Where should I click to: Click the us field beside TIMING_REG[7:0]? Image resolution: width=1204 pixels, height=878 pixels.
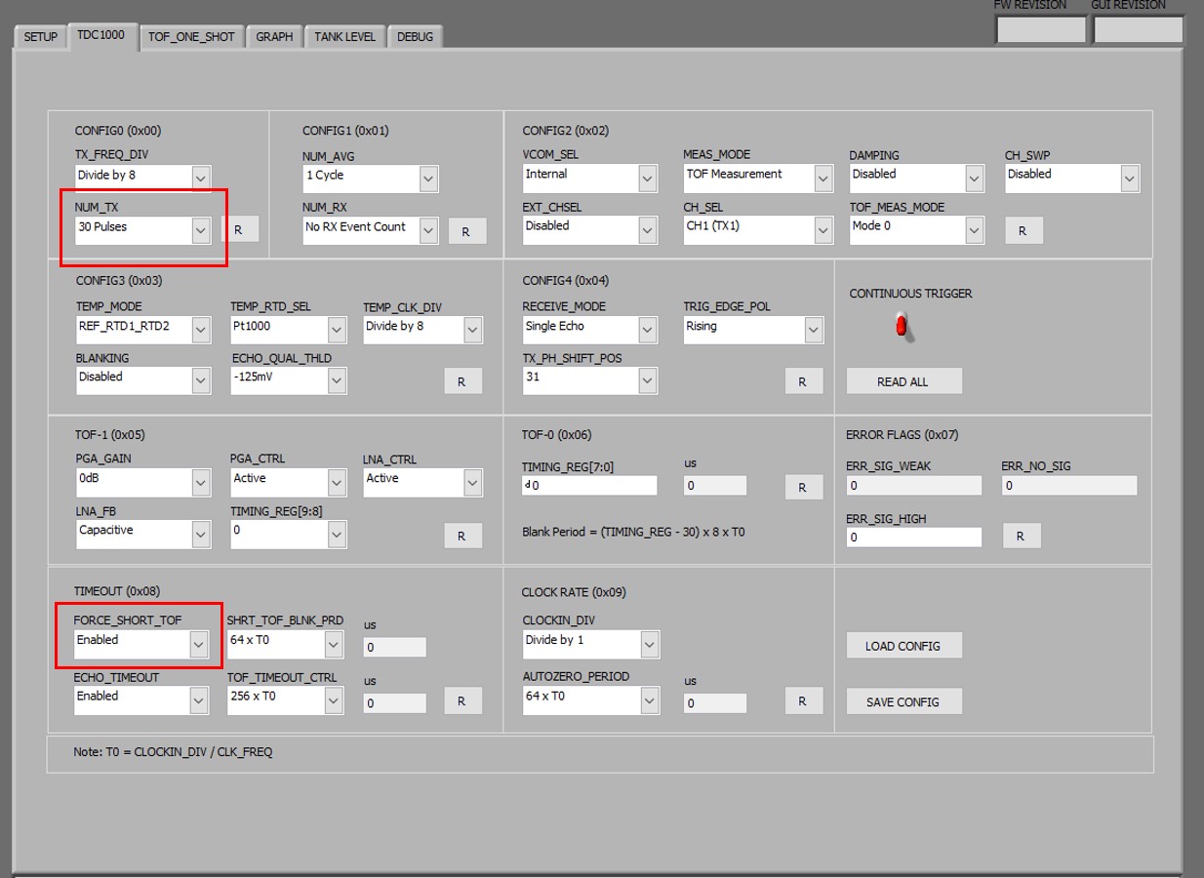click(x=715, y=485)
